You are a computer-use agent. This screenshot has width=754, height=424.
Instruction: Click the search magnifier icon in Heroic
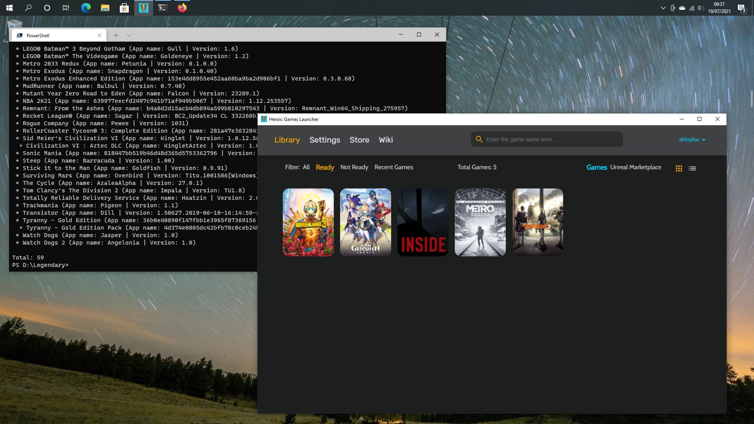479,139
